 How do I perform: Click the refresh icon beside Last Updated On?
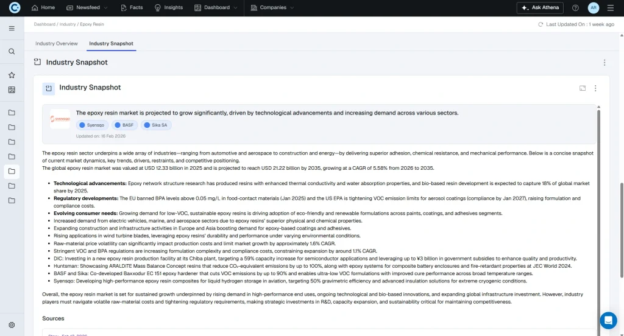pos(541,24)
